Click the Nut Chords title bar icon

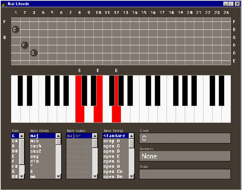(x=4, y=3)
